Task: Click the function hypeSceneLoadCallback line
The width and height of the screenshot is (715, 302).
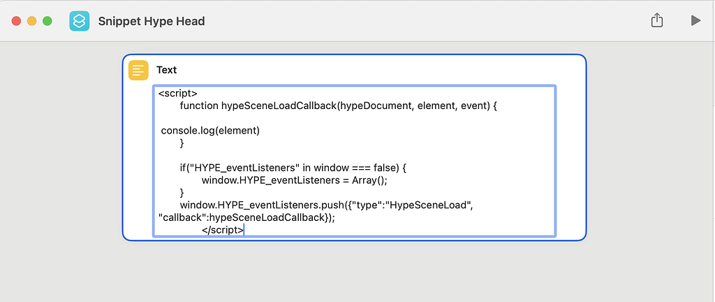Action: coord(338,106)
